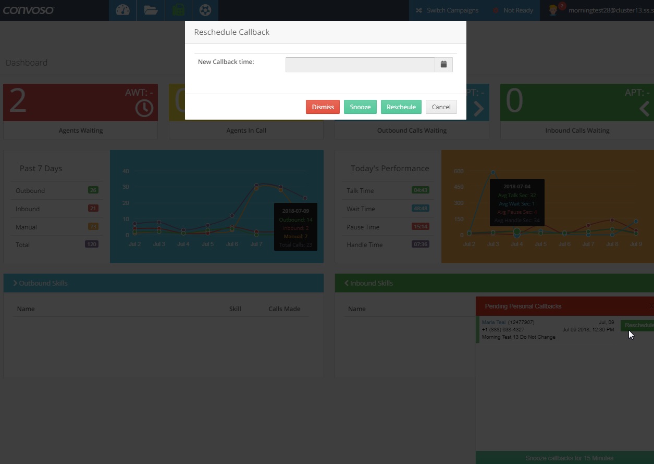
Task: Collapse the Inbound Skills panel header
Action: (x=369, y=283)
